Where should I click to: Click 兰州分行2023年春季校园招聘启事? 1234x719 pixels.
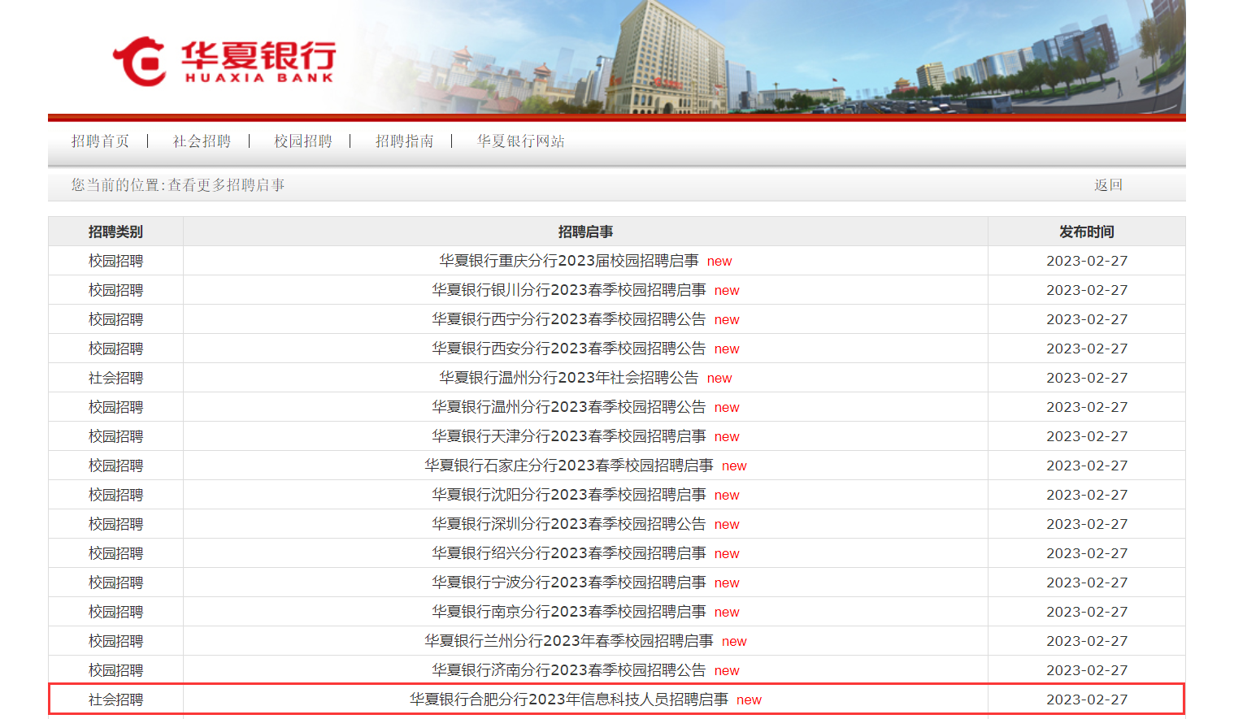[x=568, y=641]
